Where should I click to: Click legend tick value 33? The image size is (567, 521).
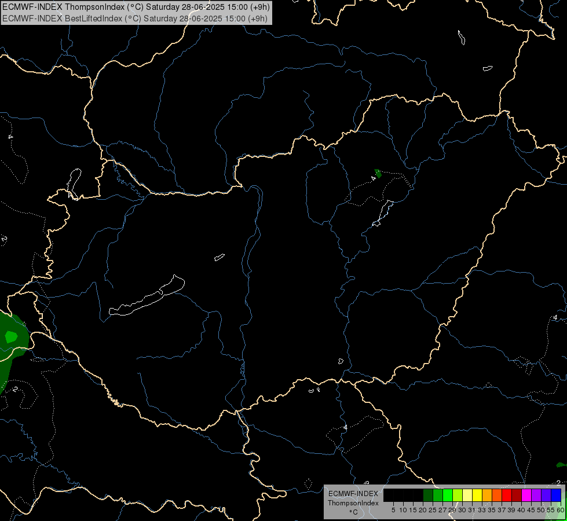482,510
